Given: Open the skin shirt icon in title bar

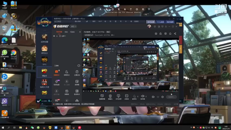Looking at the screenshot, I should (162, 27).
